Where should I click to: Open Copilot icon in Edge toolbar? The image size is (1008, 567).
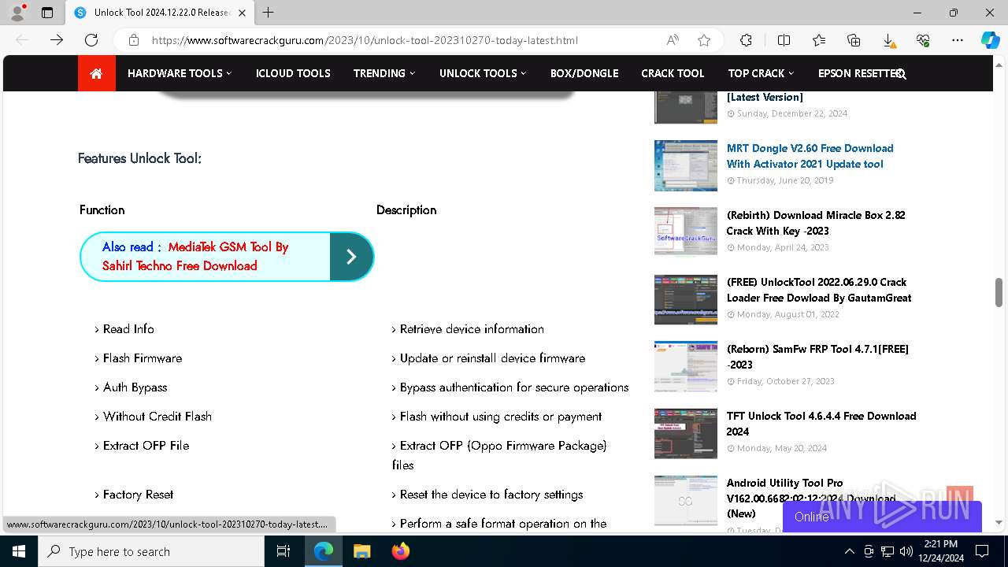pos(990,40)
